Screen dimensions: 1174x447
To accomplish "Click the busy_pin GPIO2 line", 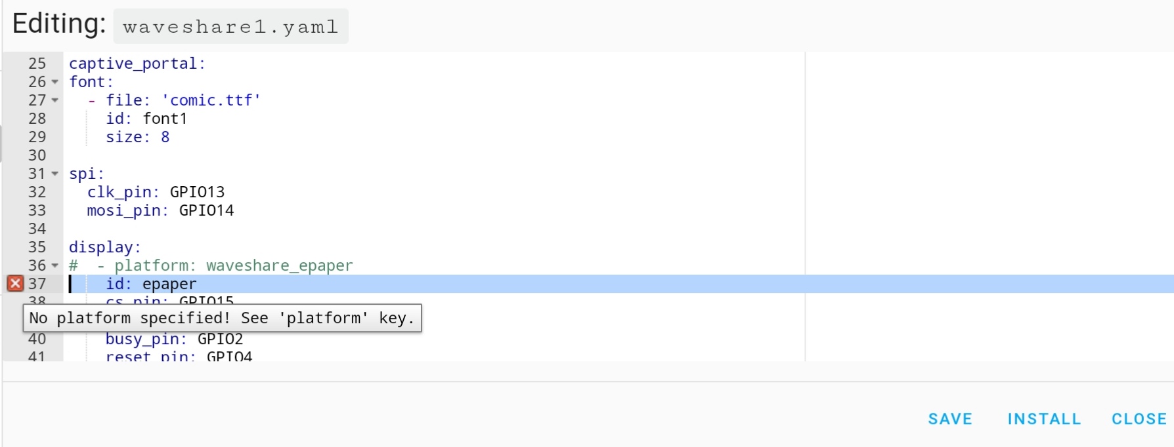I will coord(174,339).
